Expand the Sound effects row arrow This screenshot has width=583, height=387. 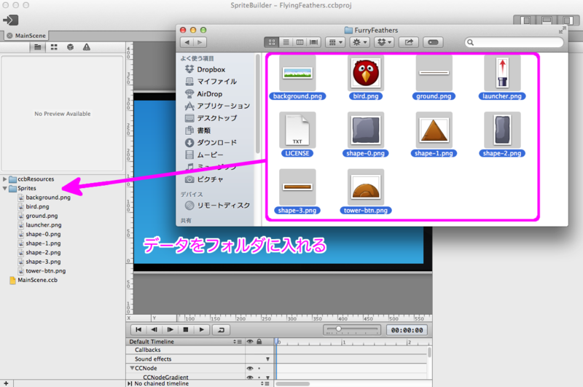[x=267, y=359]
